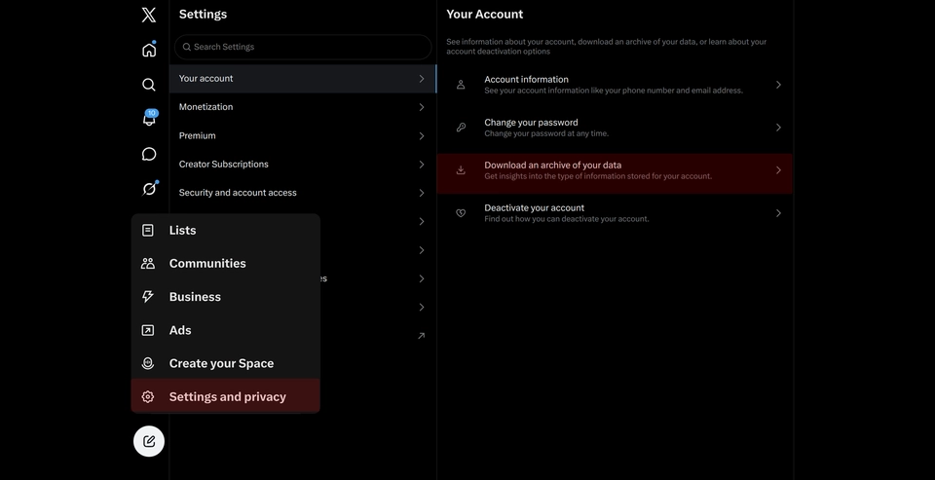This screenshot has width=935, height=480.
Task: Expand chevron next to Creator Subscriptions
Action: click(422, 165)
